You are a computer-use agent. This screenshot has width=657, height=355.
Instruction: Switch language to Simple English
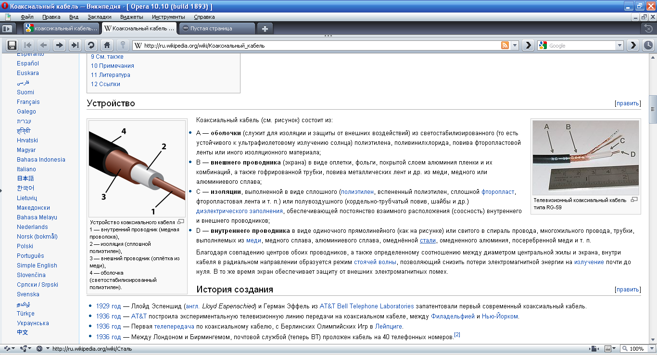pyautogui.click(x=37, y=266)
